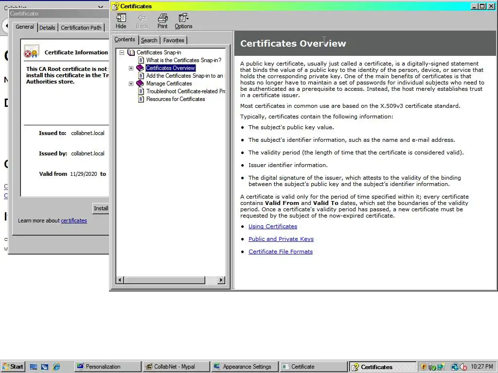498x373 pixels.
Task: Select Resources for Certificates topic
Action: 176,99
